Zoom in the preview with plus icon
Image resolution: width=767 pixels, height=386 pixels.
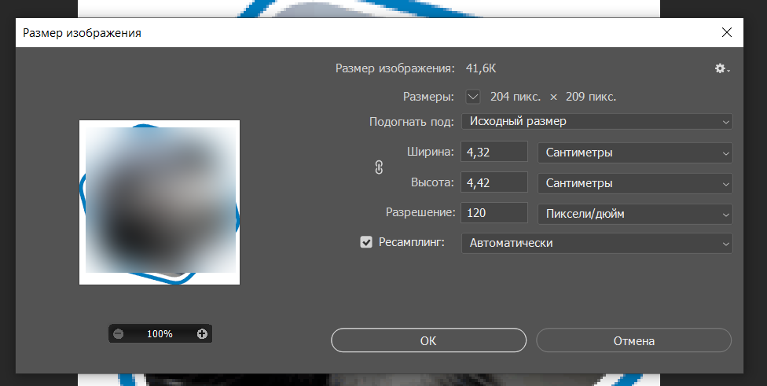pos(202,334)
